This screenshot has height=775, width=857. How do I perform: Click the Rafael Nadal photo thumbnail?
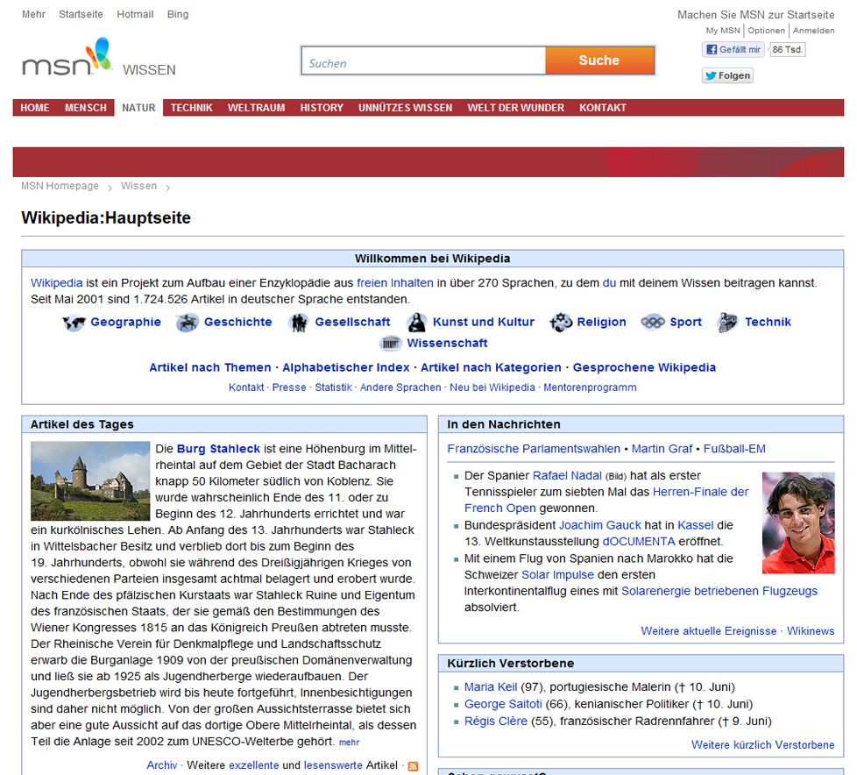(x=798, y=523)
